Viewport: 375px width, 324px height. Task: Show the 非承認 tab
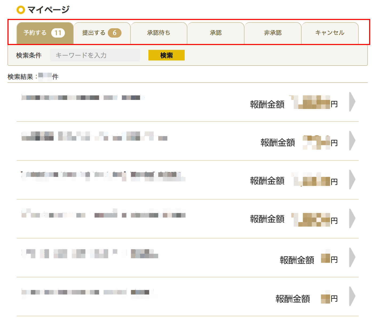[x=273, y=33]
